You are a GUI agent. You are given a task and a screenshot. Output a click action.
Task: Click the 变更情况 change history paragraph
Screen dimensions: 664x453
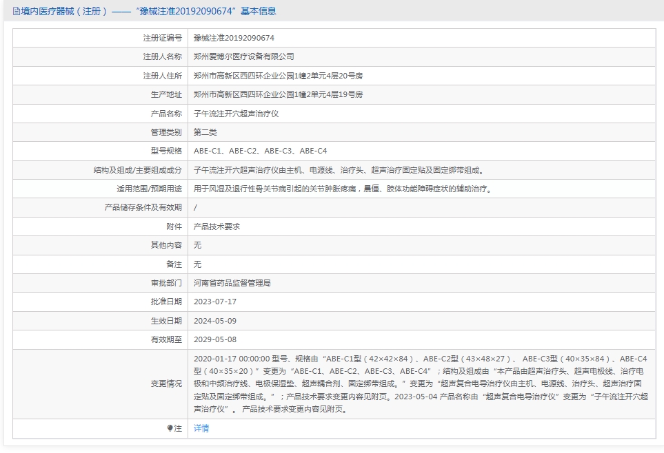coord(419,383)
